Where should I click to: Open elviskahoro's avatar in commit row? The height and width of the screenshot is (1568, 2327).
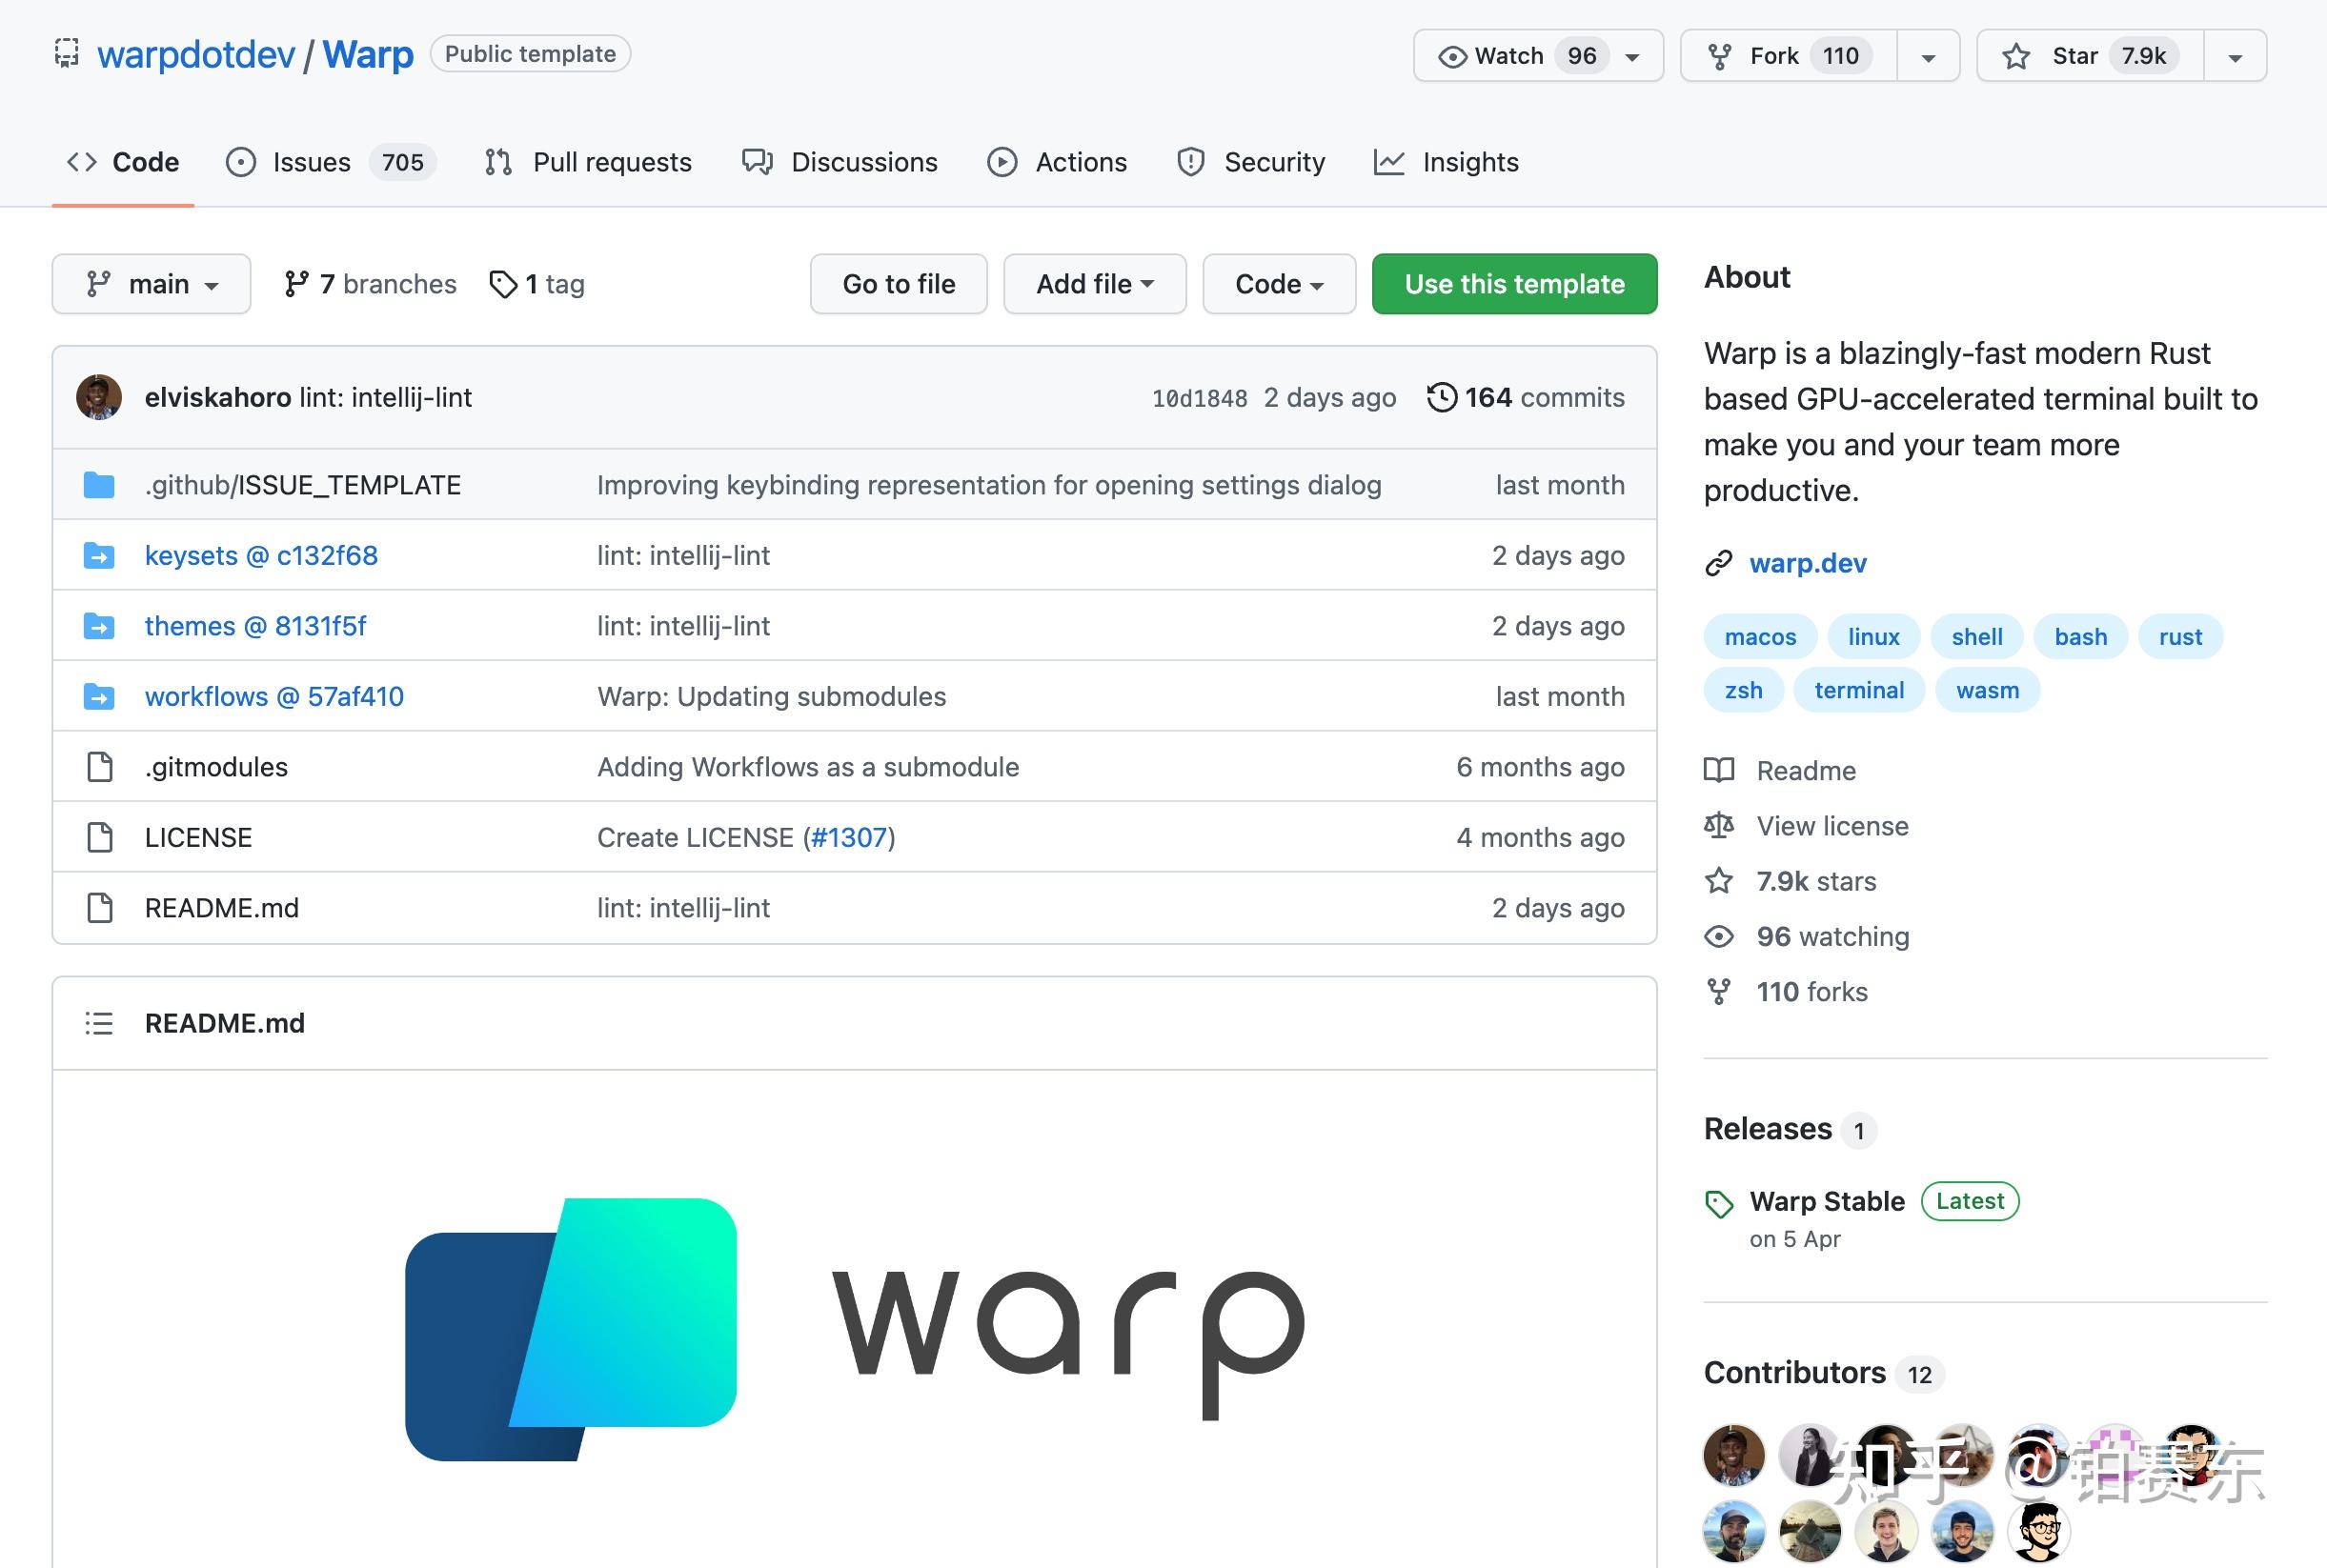pos(99,397)
